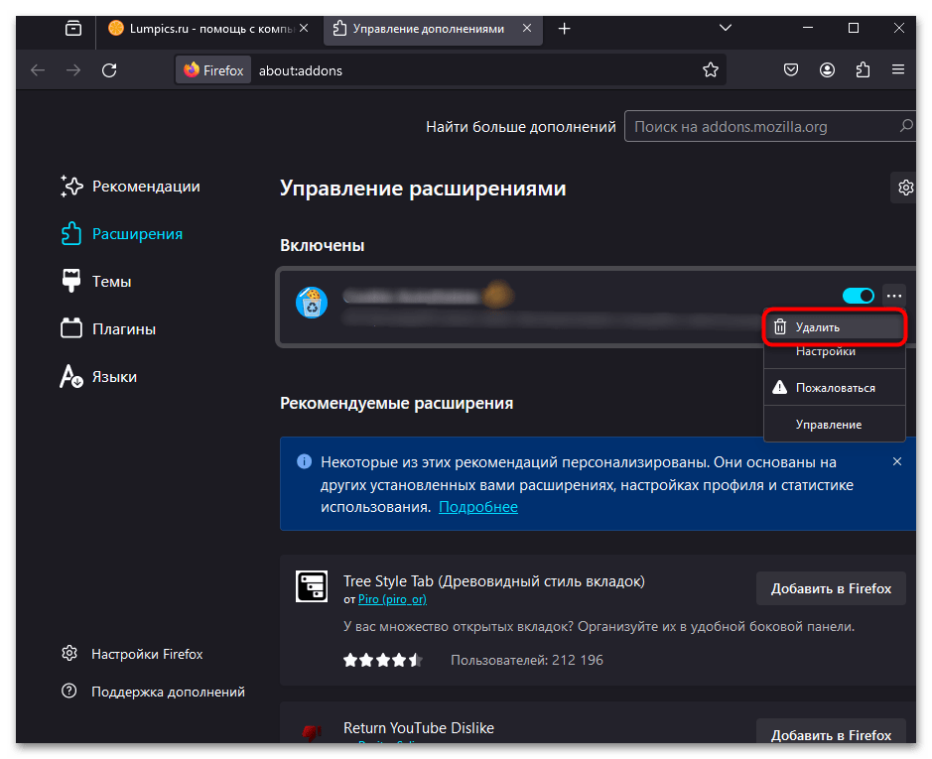
Task: Click the extension's three-dot more options button
Action: tap(894, 296)
